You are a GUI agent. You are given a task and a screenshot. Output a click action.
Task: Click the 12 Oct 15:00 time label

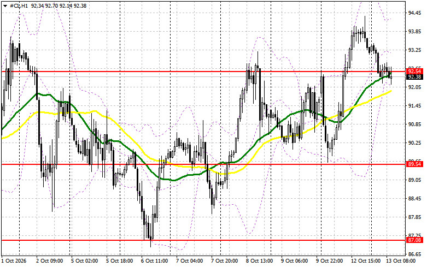click(x=366, y=261)
